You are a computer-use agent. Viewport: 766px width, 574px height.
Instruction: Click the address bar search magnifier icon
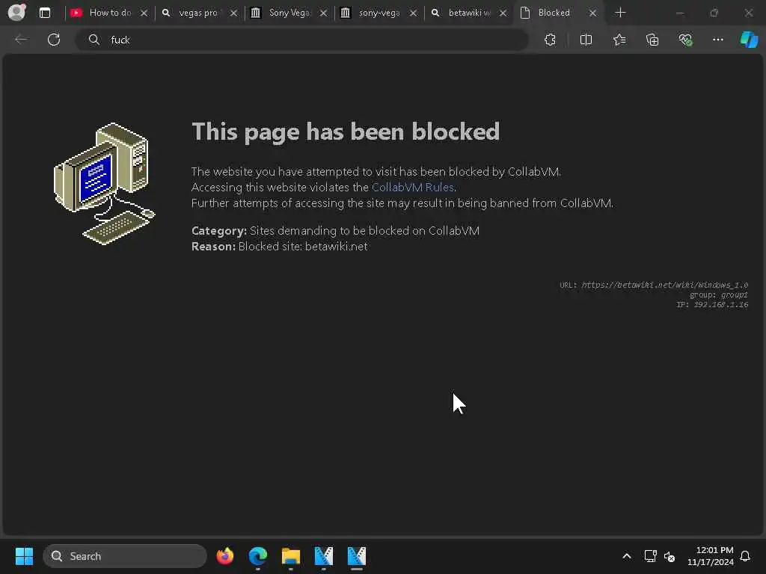[94, 40]
